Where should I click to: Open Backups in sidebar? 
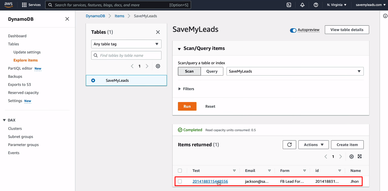[x=15, y=76]
